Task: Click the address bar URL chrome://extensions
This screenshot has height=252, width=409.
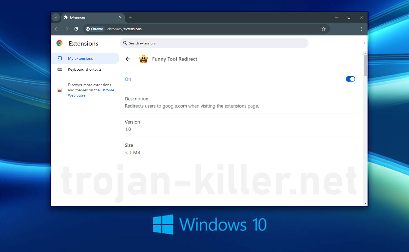Action: tap(124, 29)
